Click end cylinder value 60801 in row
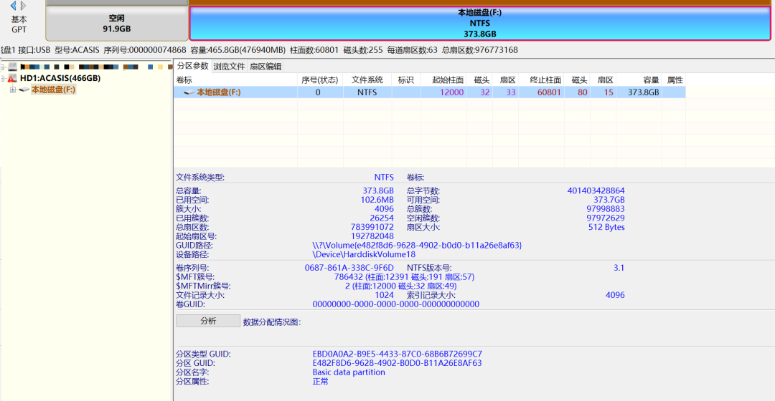The height and width of the screenshot is (401, 775). [x=549, y=92]
